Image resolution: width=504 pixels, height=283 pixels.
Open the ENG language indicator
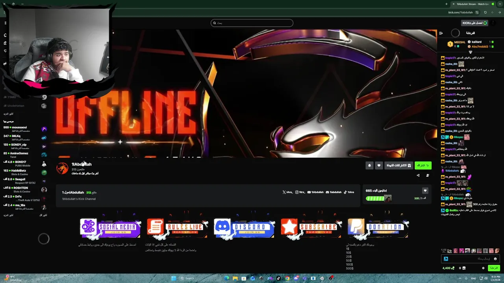tap(474, 278)
